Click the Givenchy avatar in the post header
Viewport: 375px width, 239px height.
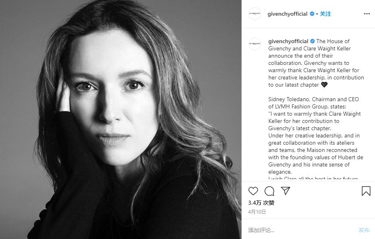click(255, 14)
